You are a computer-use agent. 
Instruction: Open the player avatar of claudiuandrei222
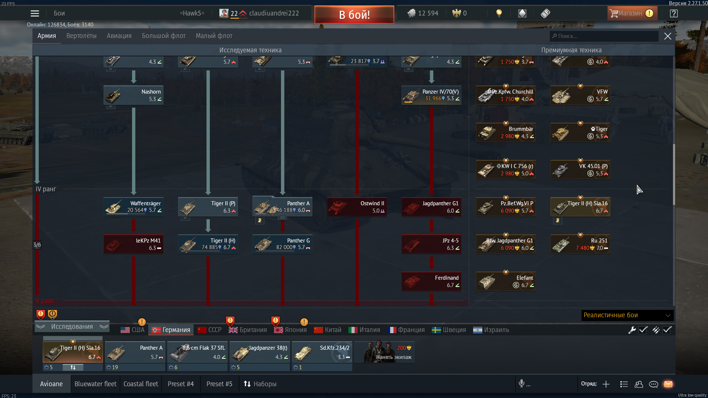click(224, 13)
